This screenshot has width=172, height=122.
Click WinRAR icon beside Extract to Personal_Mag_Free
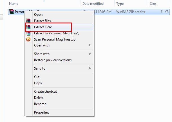click(x=28, y=34)
